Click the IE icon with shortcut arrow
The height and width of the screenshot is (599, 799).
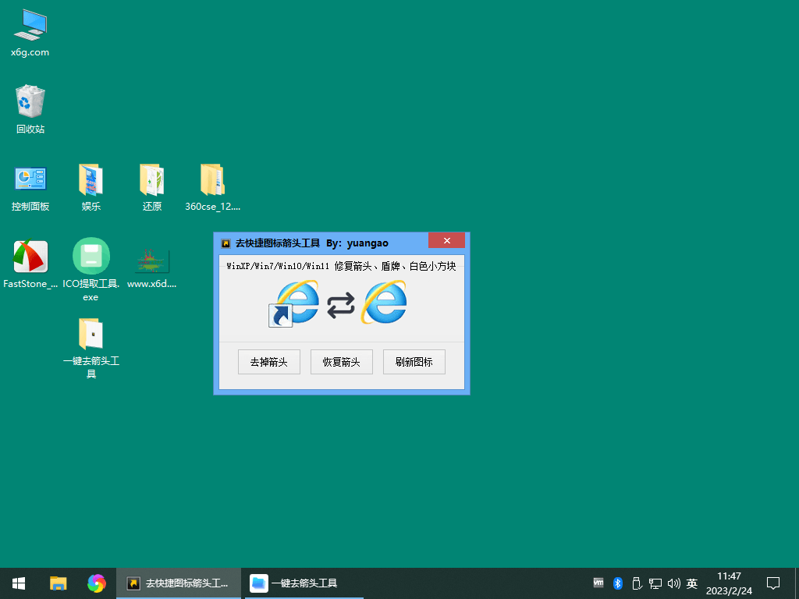[293, 303]
